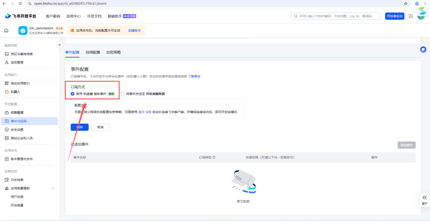The image size is (430, 221).
Task: Click site info icon in address bar
Action: (x=30, y=4)
